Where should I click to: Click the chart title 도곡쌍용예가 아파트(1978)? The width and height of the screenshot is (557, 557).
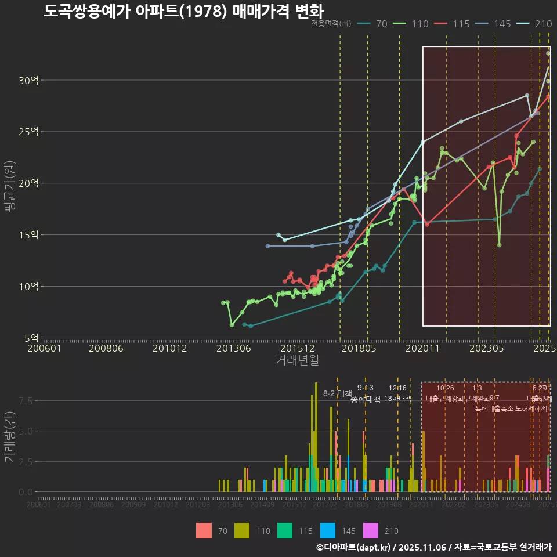[x=183, y=11]
